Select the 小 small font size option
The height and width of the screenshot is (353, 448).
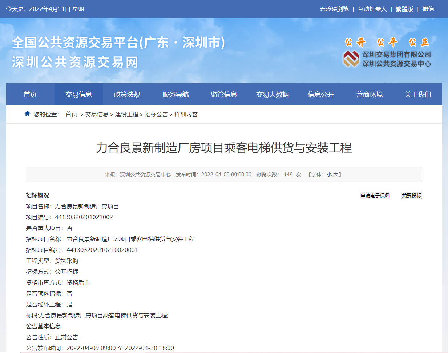(x=329, y=174)
